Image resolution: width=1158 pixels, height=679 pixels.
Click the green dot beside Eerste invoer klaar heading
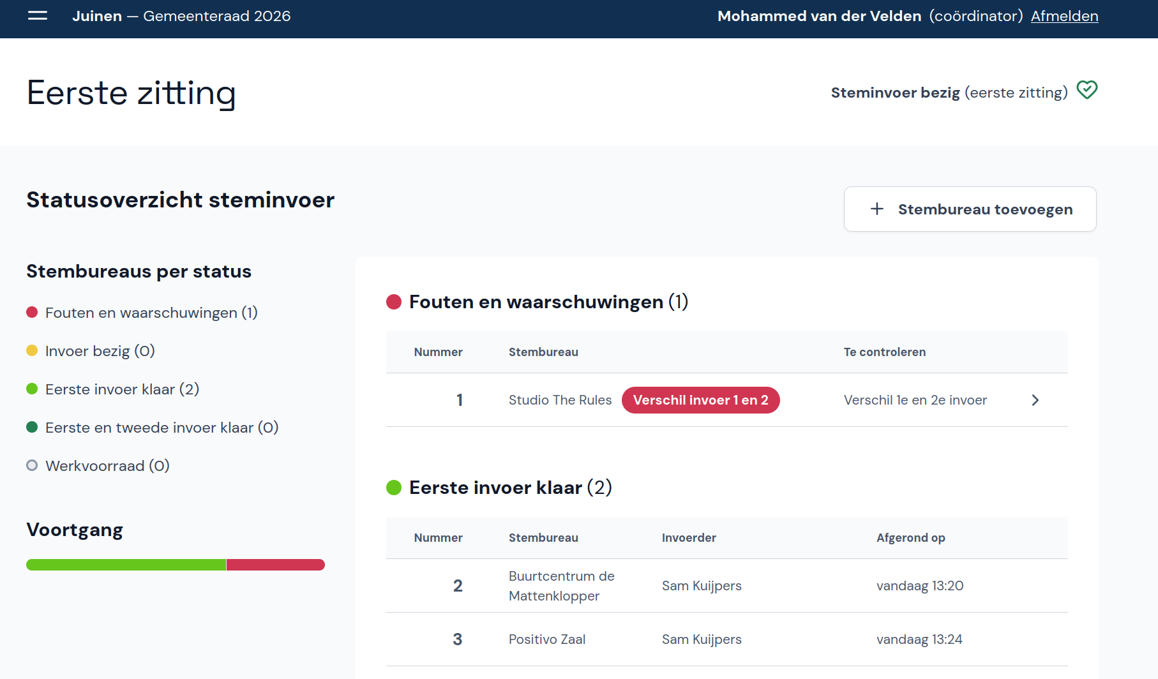coord(394,488)
